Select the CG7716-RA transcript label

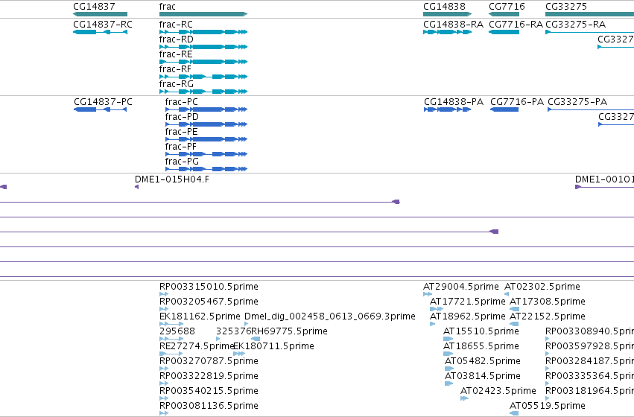[x=516, y=25]
